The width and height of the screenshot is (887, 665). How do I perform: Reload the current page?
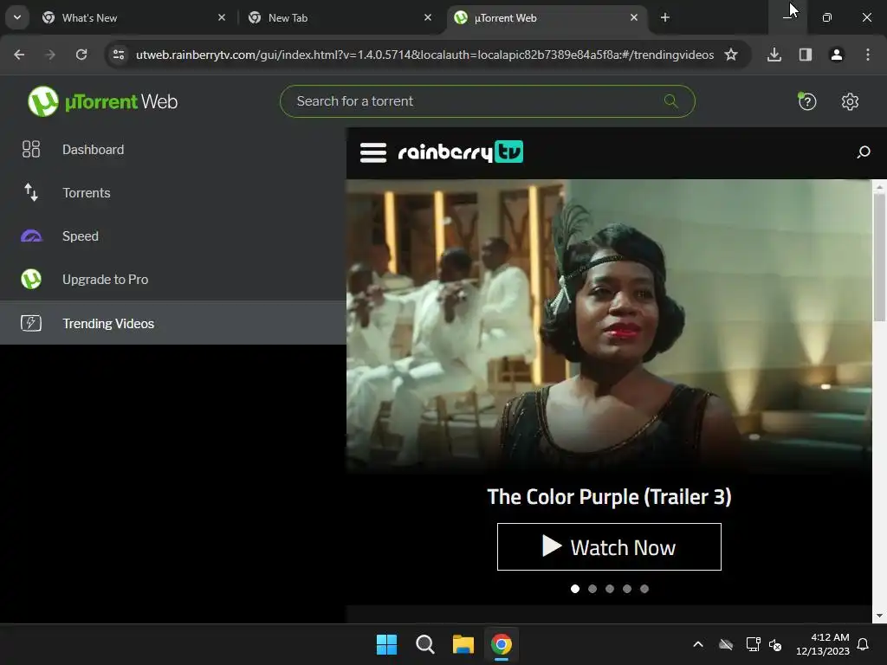(x=81, y=55)
